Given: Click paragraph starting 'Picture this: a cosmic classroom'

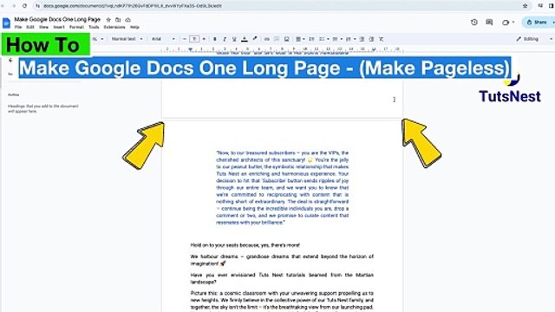Looking at the screenshot, I should 282,301.
